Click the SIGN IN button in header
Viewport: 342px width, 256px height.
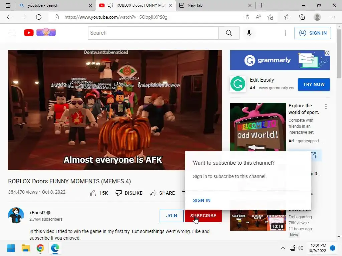point(313,33)
